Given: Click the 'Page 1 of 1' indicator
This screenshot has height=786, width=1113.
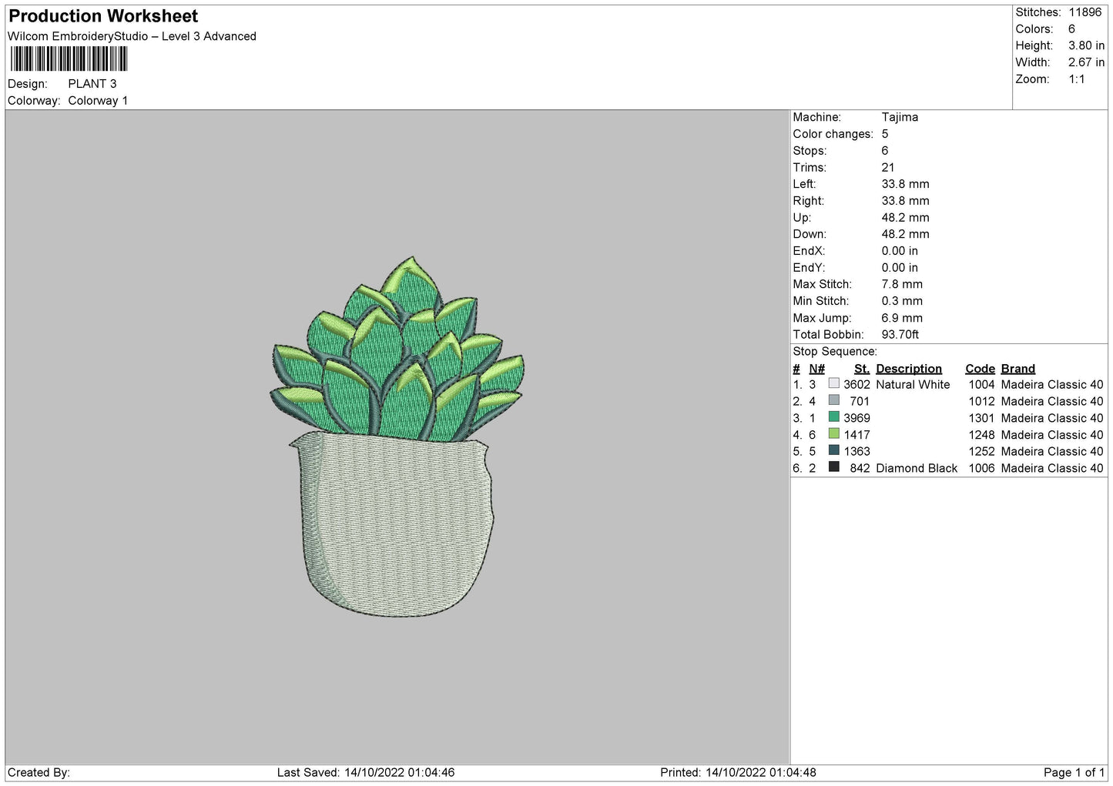Looking at the screenshot, I should click(1074, 772).
